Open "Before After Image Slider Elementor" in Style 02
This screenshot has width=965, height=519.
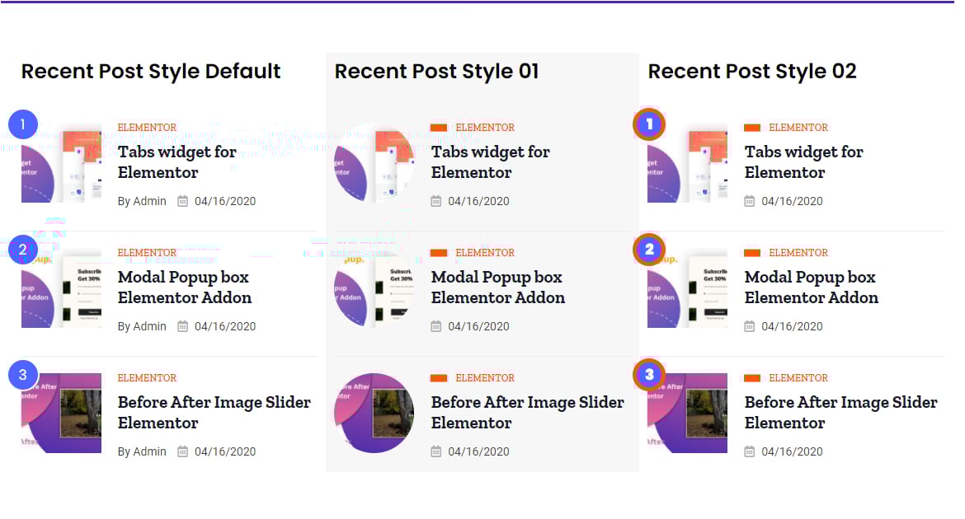[x=840, y=413]
